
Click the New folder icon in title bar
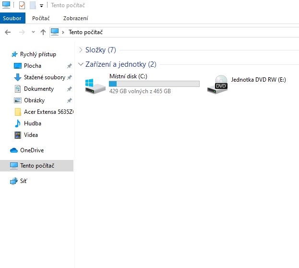[33, 5]
